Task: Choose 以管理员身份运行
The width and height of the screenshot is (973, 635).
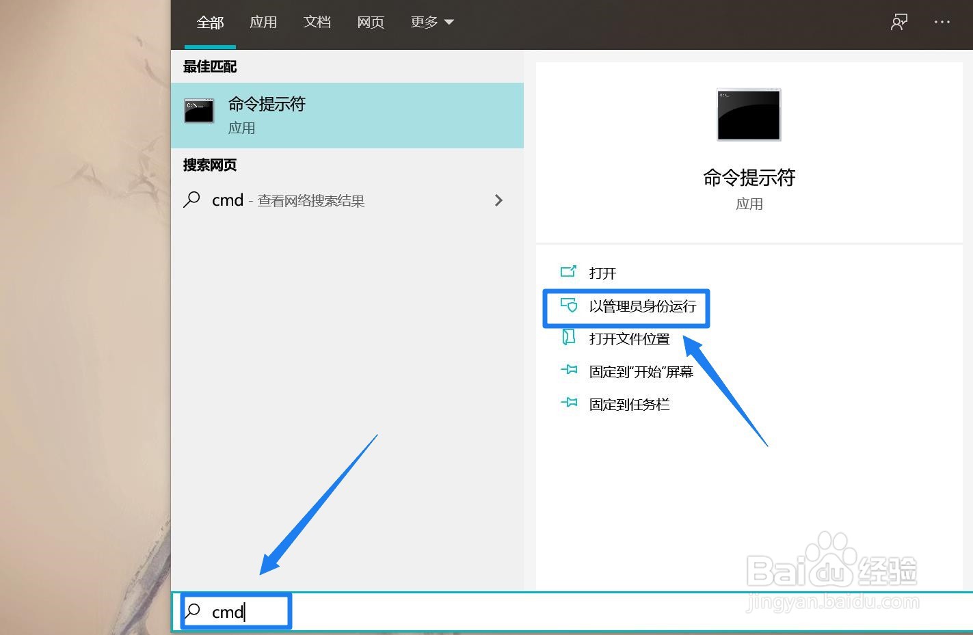Action: click(x=642, y=306)
